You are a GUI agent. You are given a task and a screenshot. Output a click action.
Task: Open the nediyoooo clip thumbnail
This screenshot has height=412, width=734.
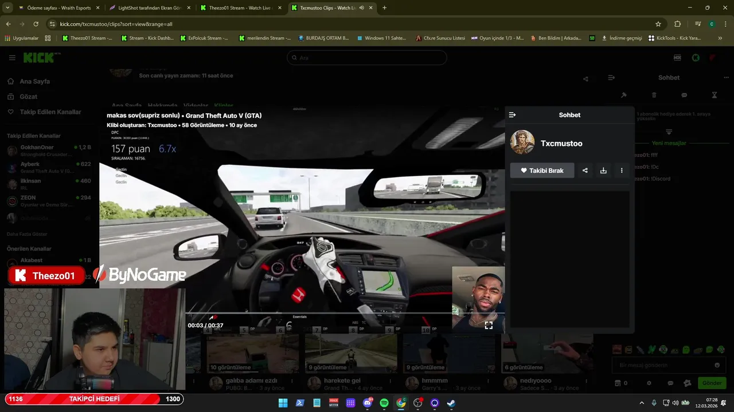(547, 354)
